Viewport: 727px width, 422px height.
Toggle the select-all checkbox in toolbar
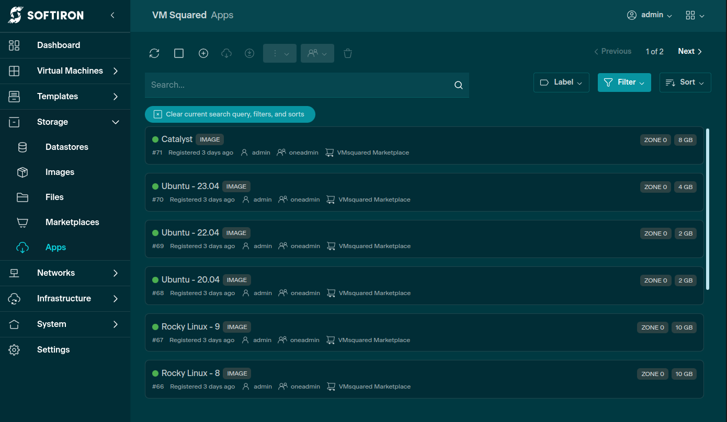click(179, 53)
